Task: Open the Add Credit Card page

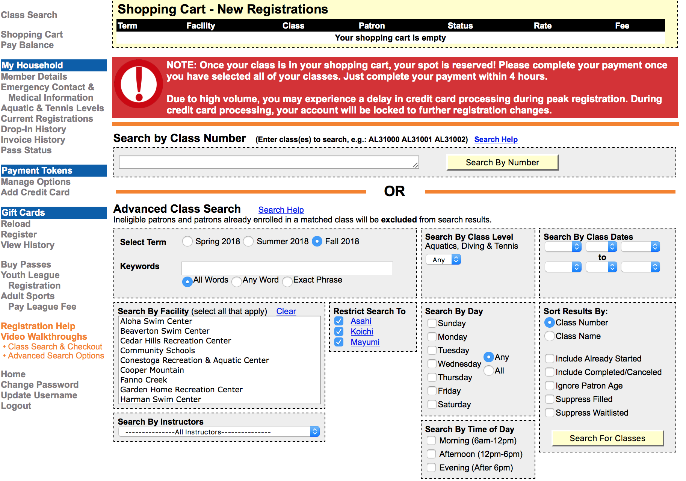Action: (35, 192)
